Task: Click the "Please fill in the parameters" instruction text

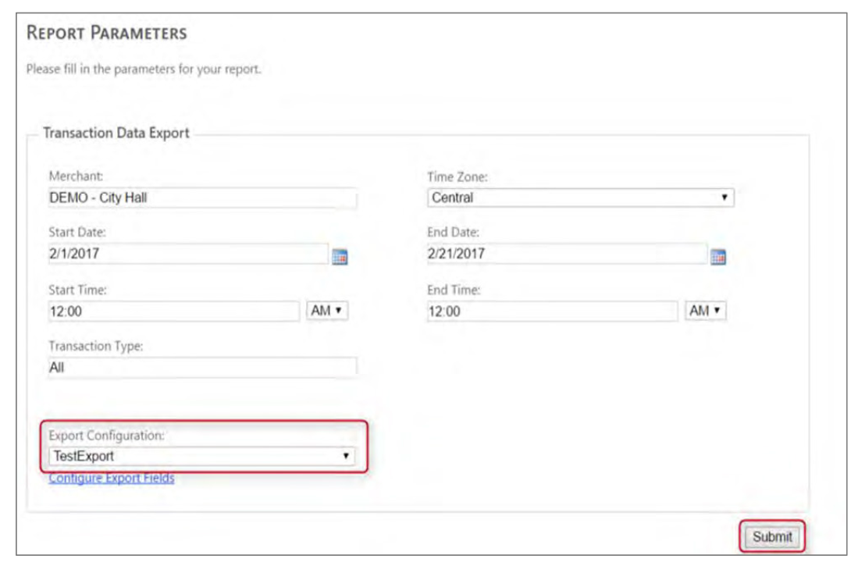Action: (x=144, y=69)
